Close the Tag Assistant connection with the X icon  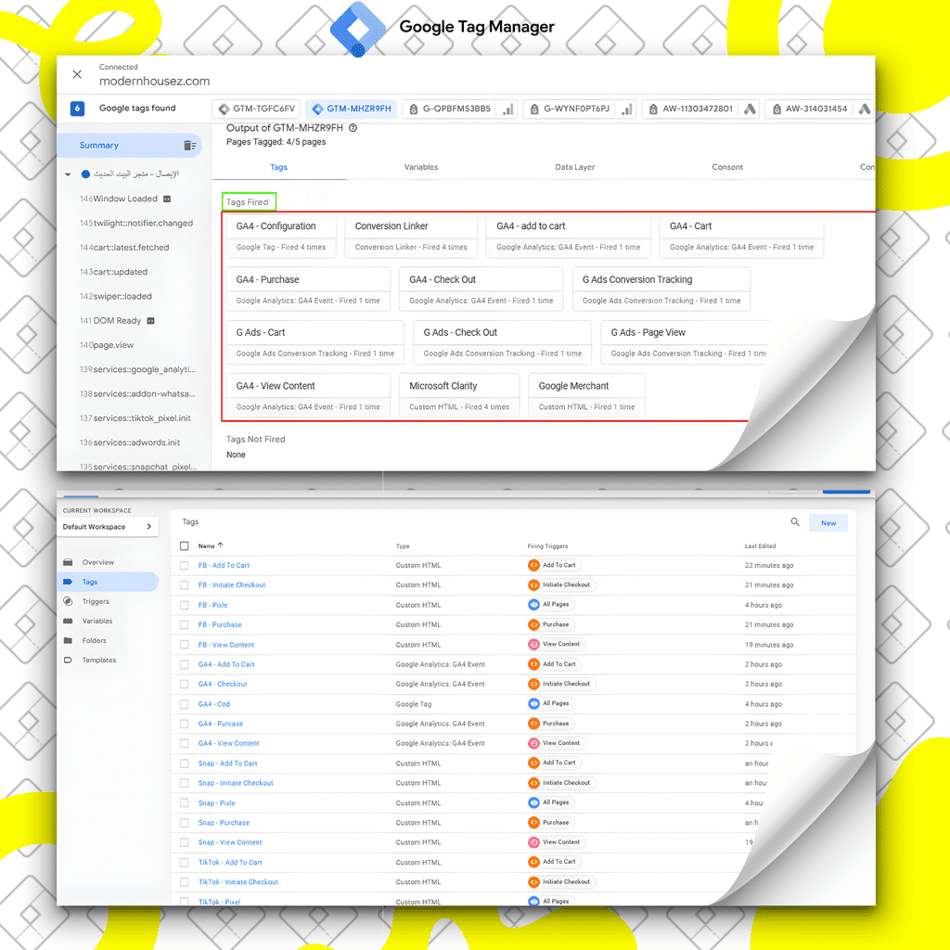point(77,74)
